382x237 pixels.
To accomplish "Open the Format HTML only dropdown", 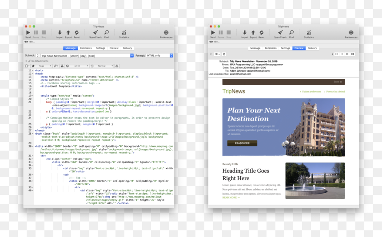I will click(159, 55).
